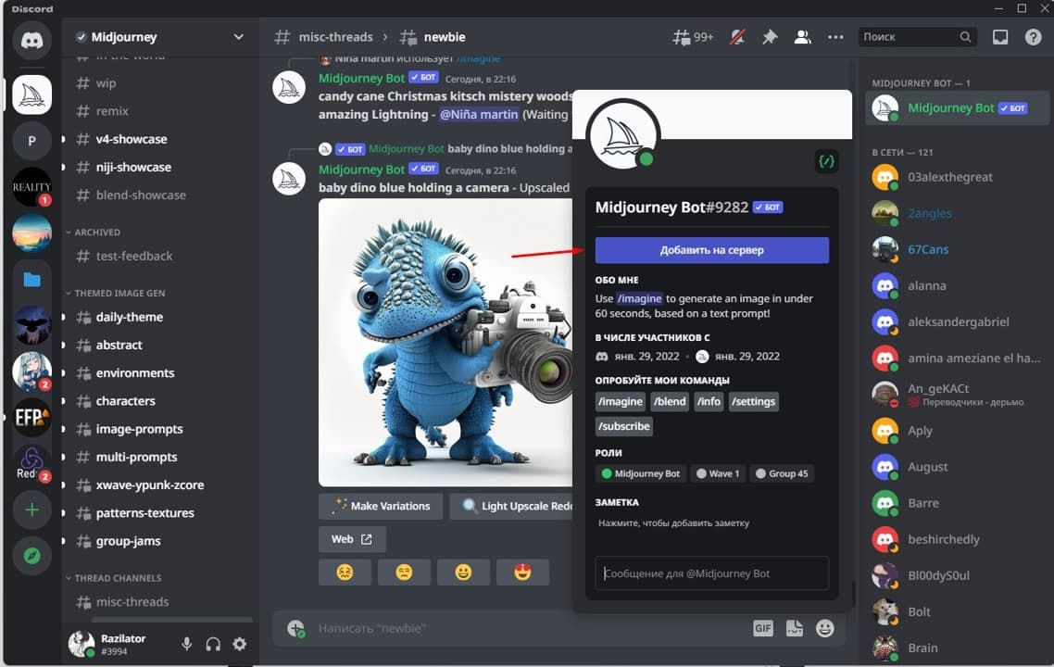The width and height of the screenshot is (1054, 667).
Task: Toggle microphone mute in user panel
Action: point(187,644)
